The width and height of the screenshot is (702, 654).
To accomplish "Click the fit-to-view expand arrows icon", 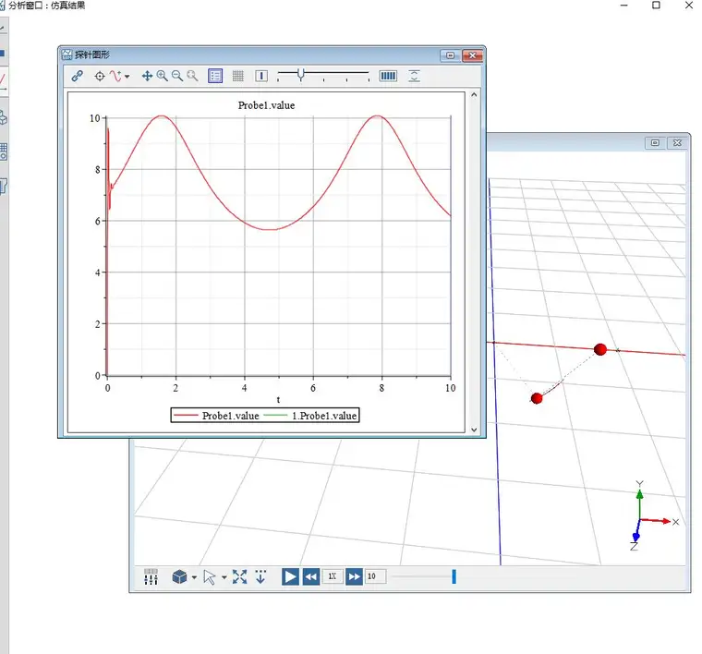I will tap(239, 576).
